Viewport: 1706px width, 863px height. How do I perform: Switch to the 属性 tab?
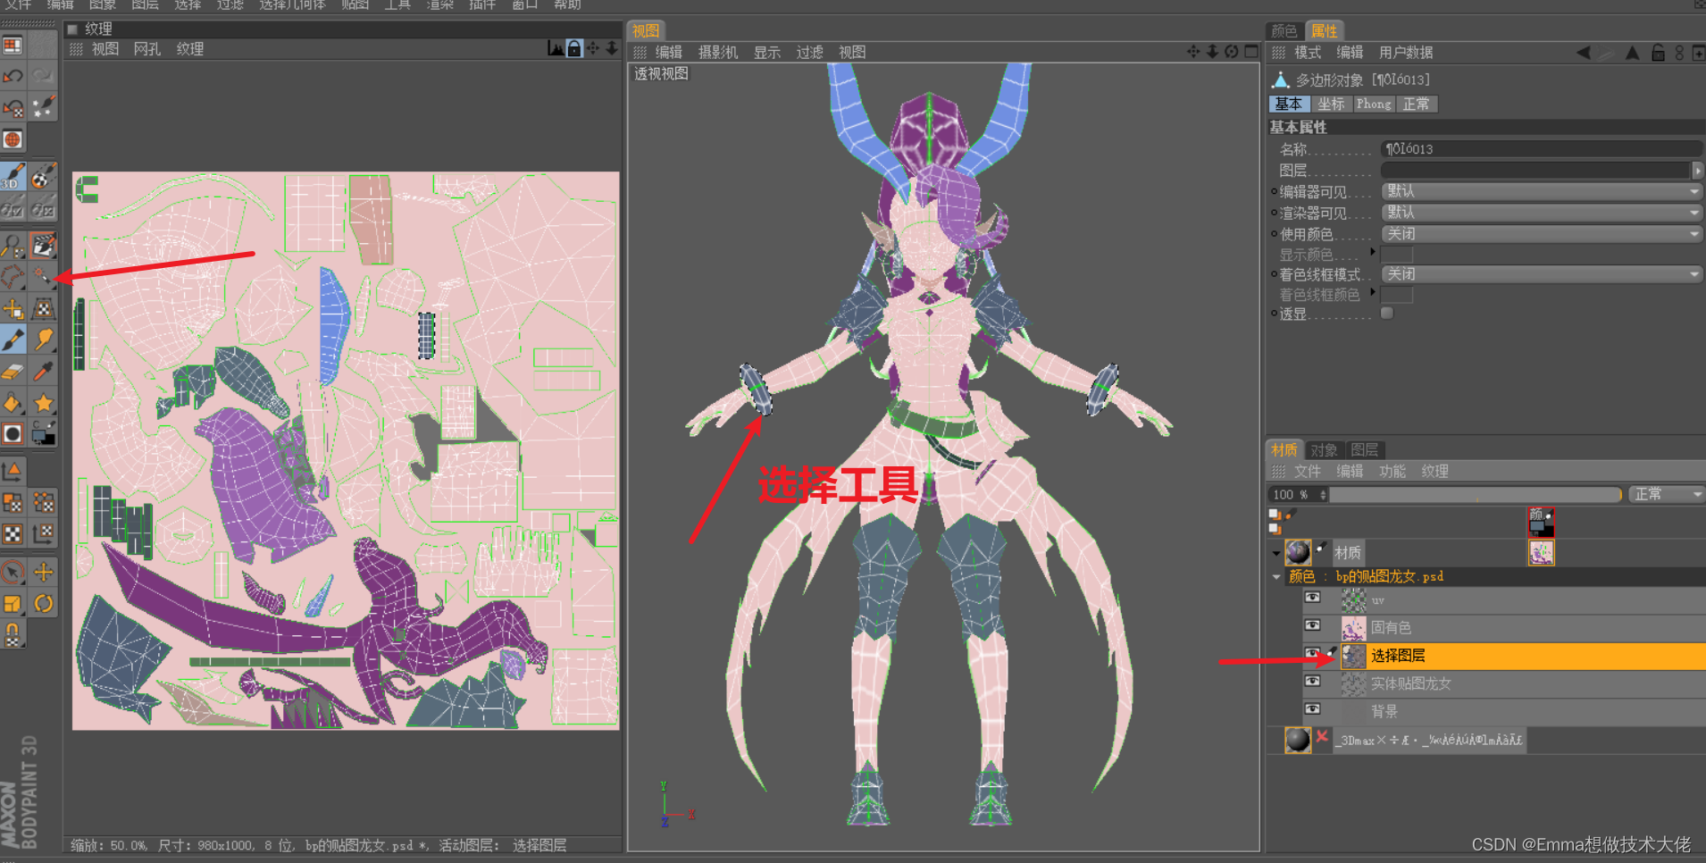click(x=1324, y=30)
